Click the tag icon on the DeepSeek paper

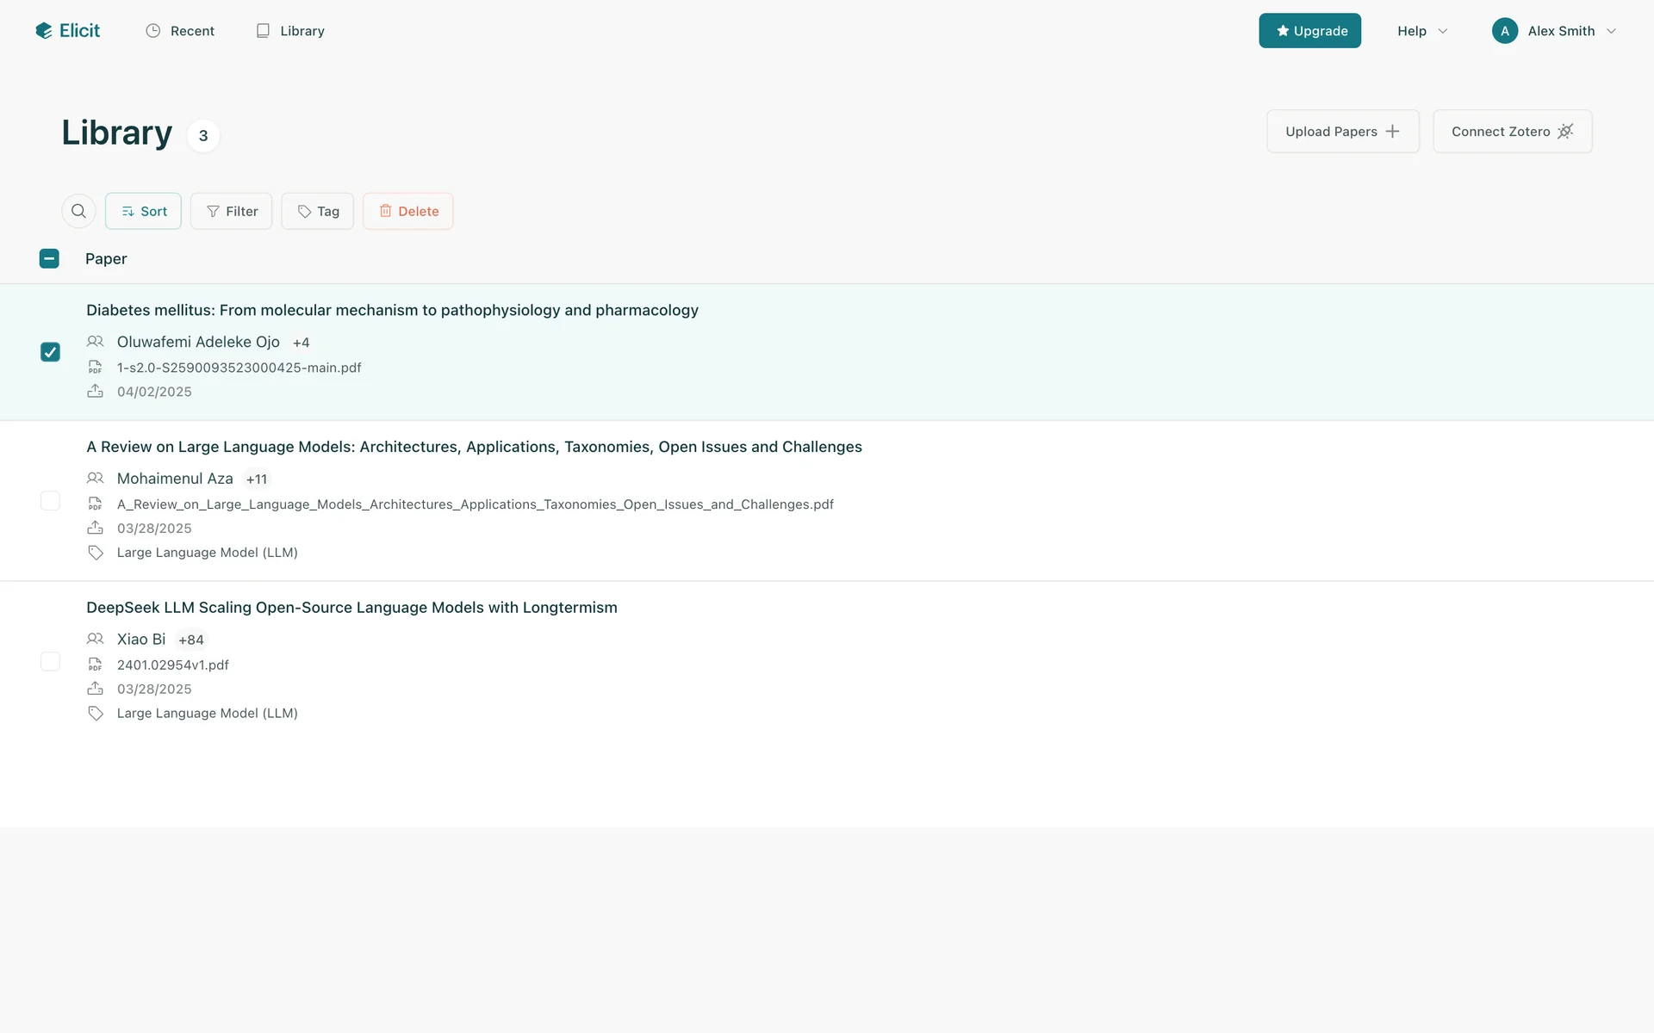pos(96,714)
